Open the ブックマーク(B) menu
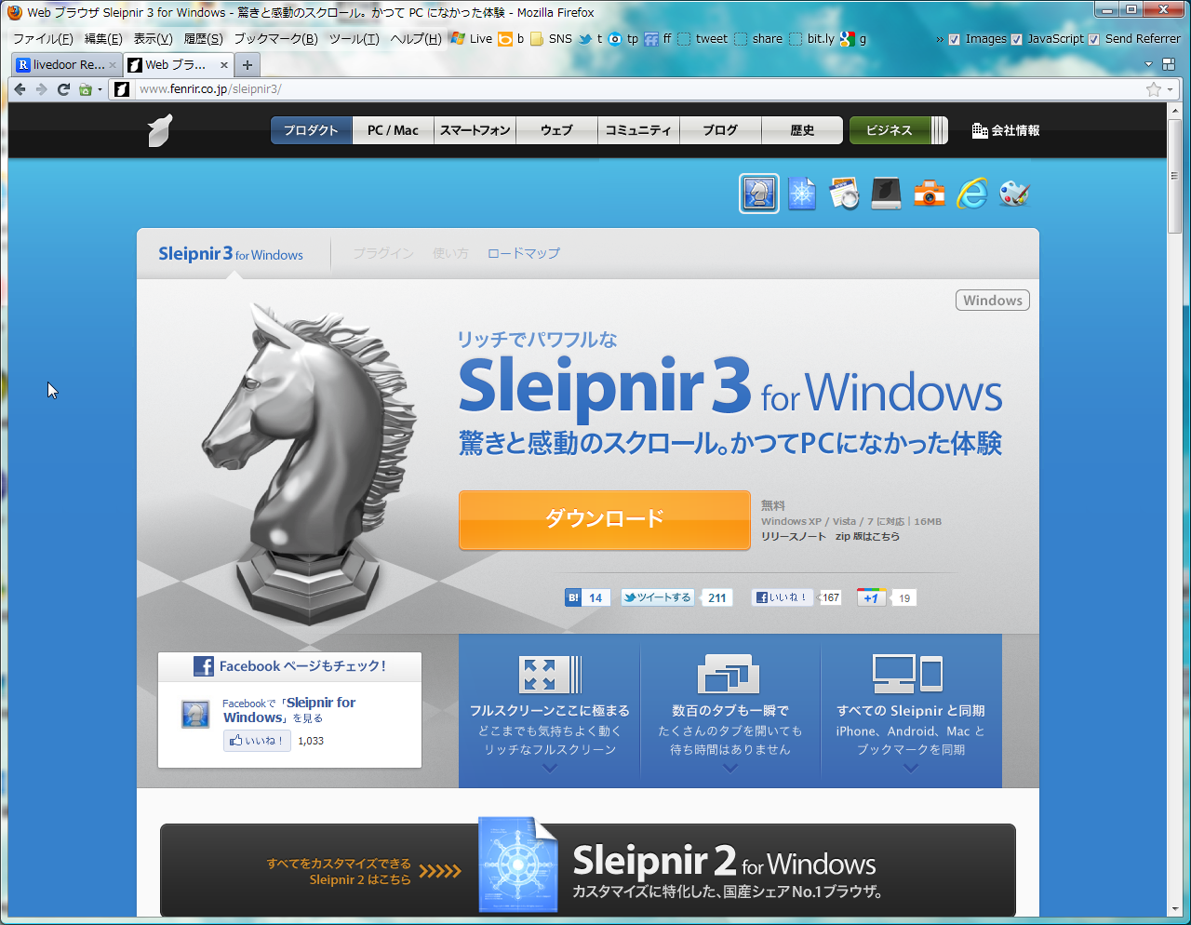 coord(275,39)
